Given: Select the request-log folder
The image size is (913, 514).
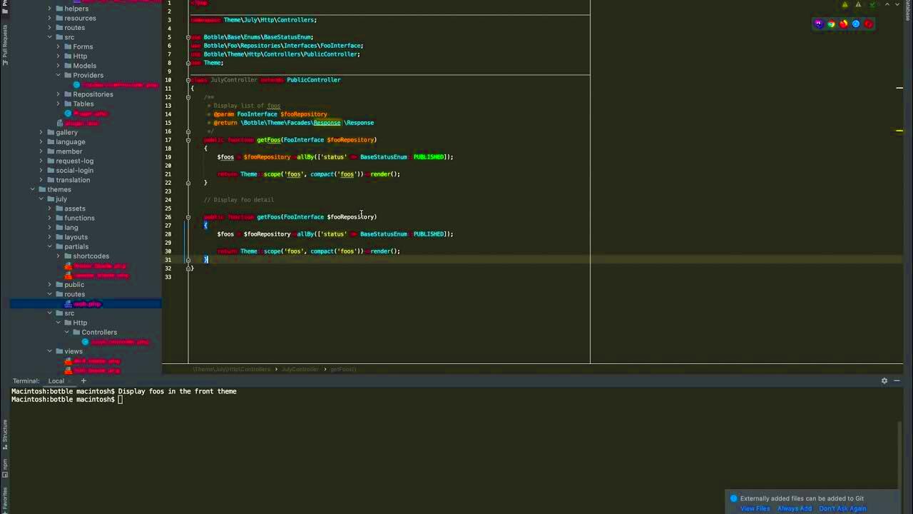Looking at the screenshot, I should 75,161.
